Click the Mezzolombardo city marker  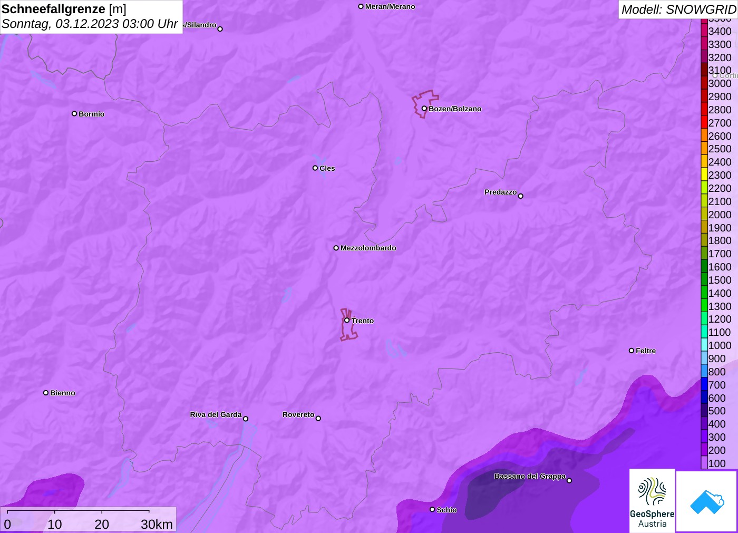point(336,248)
